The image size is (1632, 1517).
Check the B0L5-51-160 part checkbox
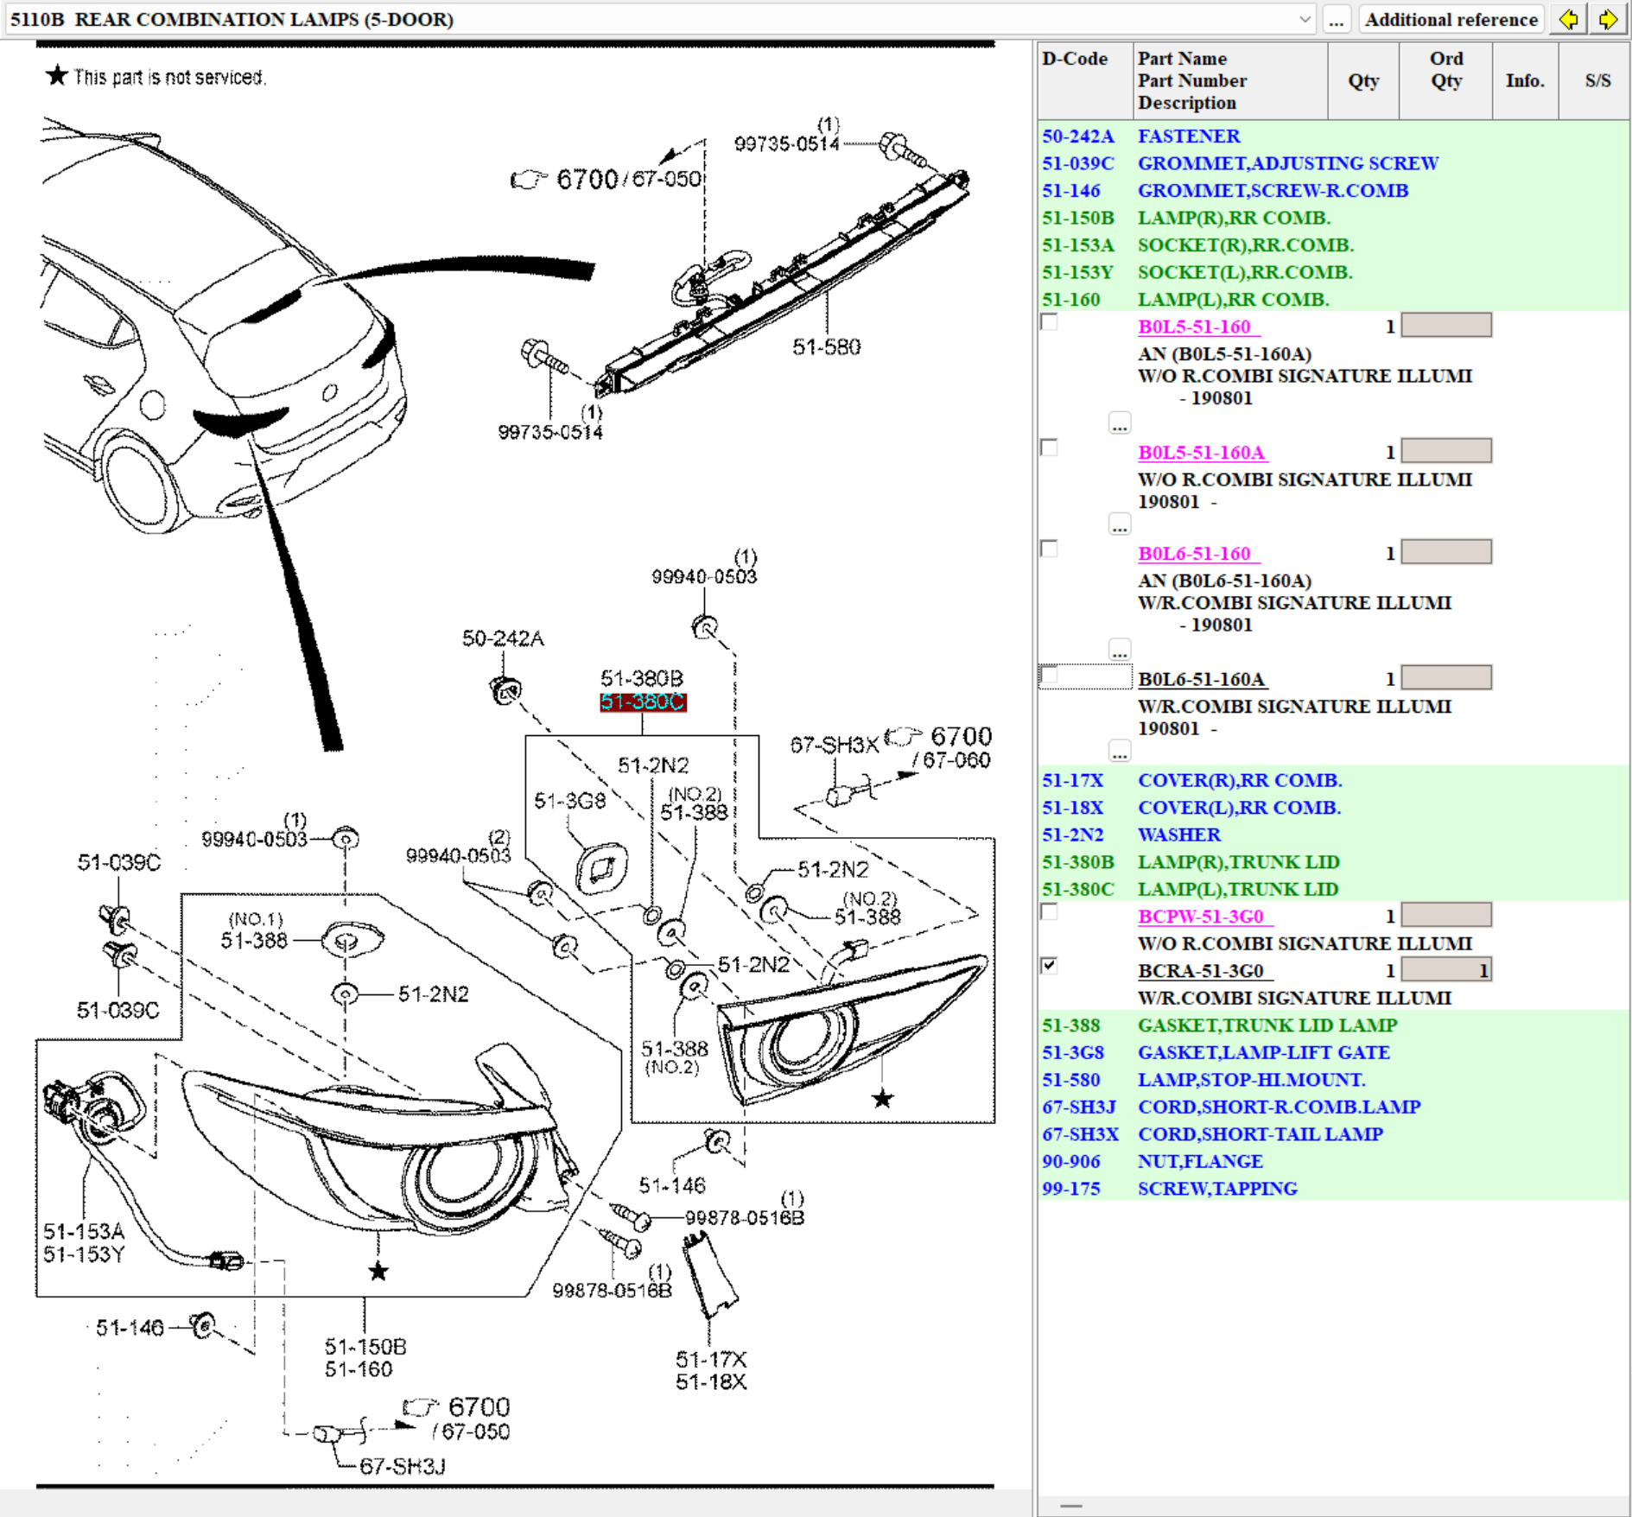pyautogui.click(x=1050, y=323)
